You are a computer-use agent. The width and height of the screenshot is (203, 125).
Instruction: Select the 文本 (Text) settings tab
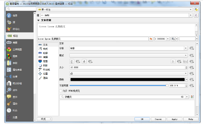(x=48, y=44)
